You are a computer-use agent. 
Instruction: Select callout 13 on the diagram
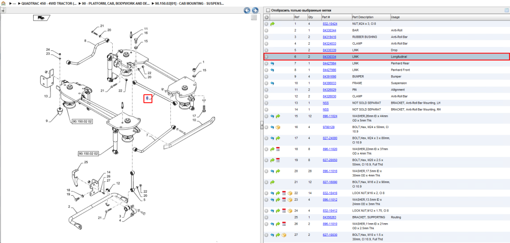(x=46, y=96)
